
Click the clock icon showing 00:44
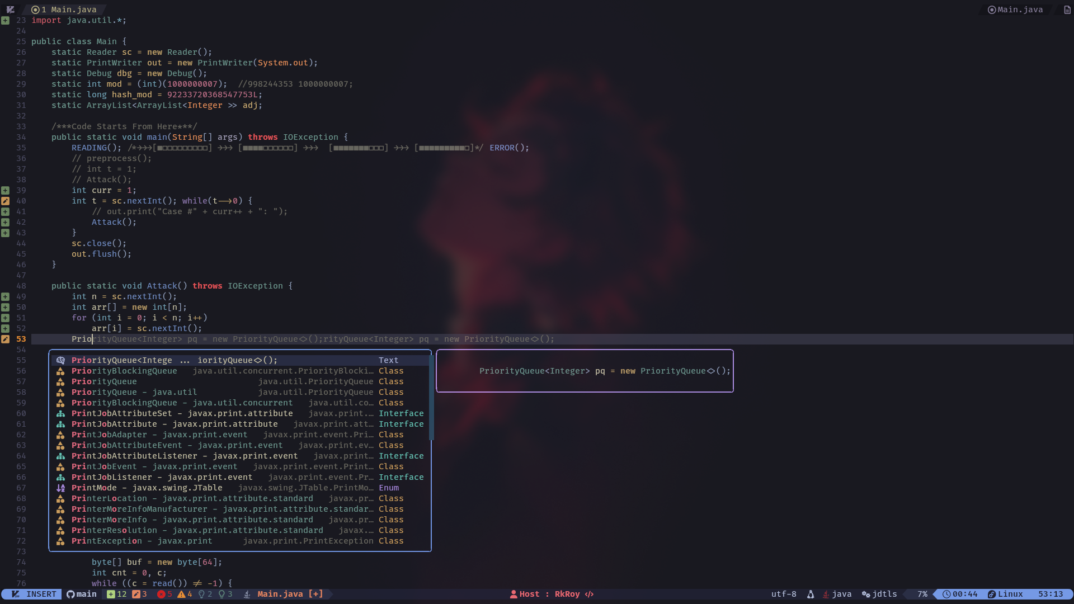click(946, 594)
